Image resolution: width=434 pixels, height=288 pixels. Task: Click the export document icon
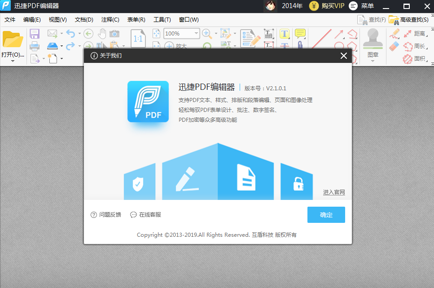(x=35, y=58)
